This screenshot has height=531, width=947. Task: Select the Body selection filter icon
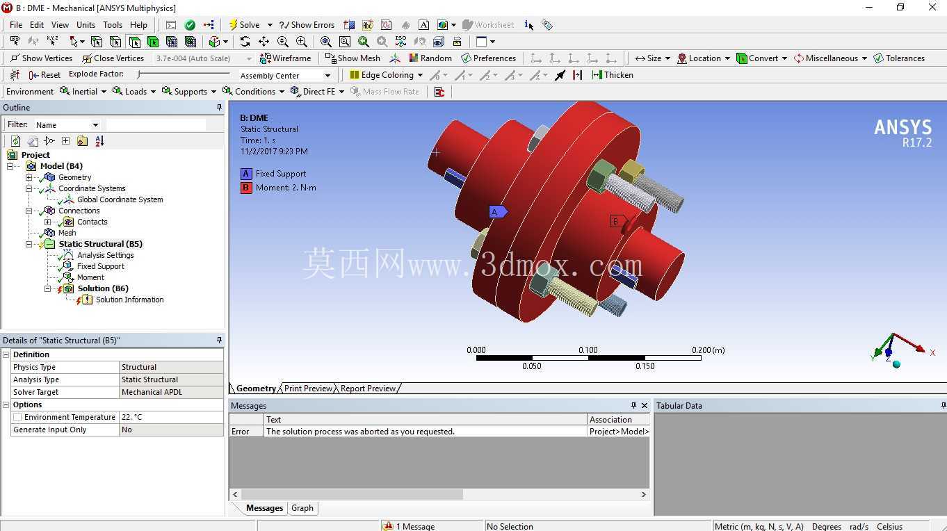click(x=153, y=42)
